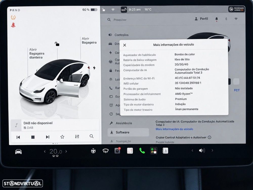The image size is (253, 190).
Task: Raise volume with right chevron
Action: (212, 150)
